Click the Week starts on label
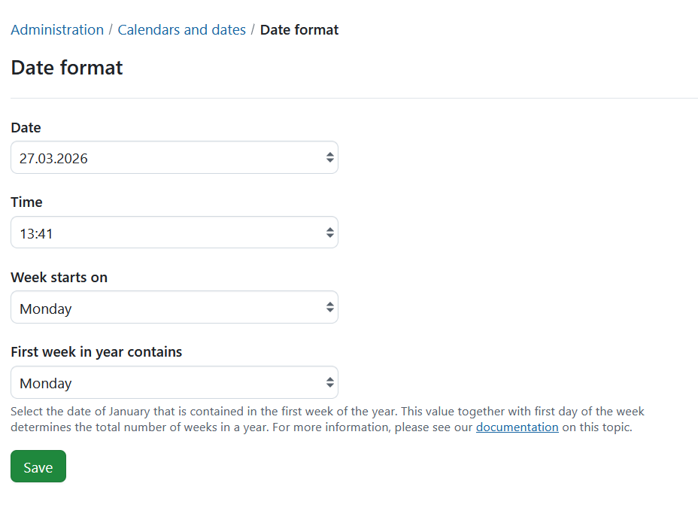The image size is (698, 529). tap(59, 277)
